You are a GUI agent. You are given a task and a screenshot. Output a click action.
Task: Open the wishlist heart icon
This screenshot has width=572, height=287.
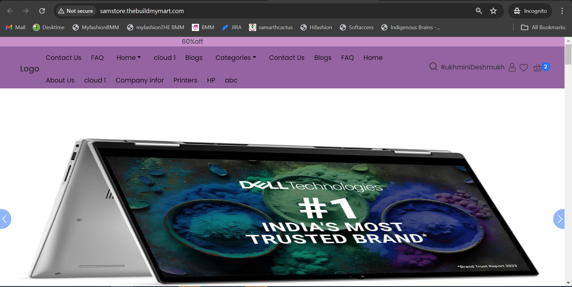(x=524, y=68)
